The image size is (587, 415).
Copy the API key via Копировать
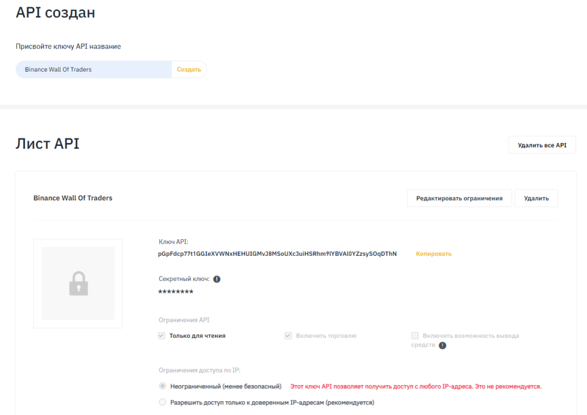coord(433,254)
